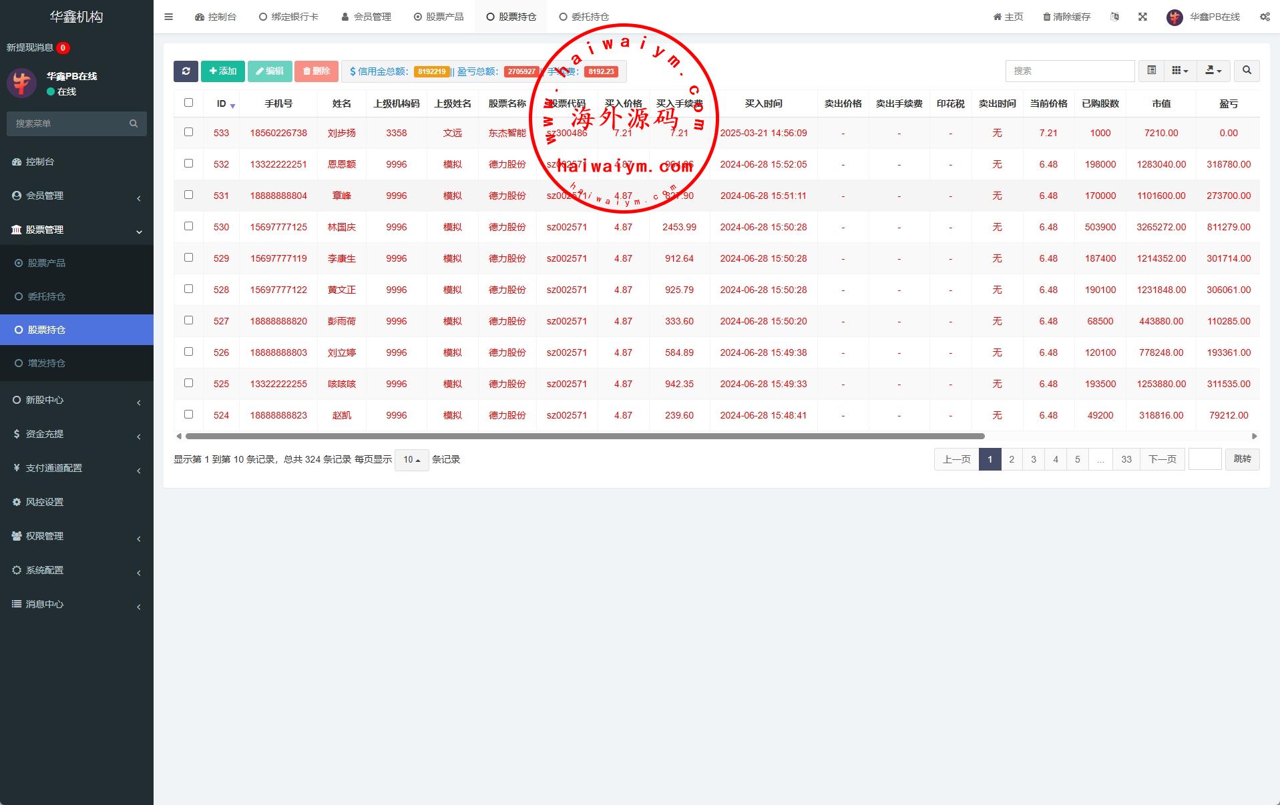Click the 主页 home icon
The width and height of the screenshot is (1280, 805).
[x=998, y=17]
